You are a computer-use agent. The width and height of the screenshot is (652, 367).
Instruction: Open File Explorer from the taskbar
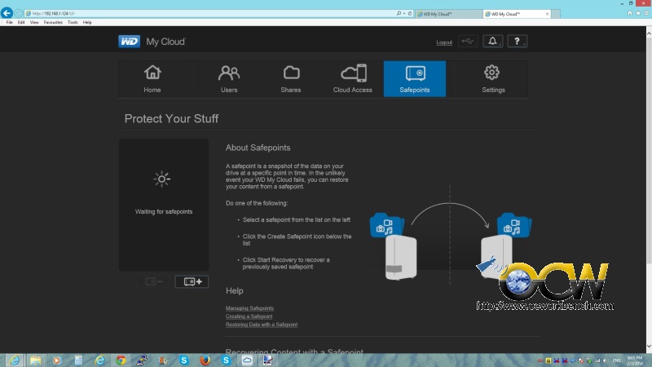[35, 360]
